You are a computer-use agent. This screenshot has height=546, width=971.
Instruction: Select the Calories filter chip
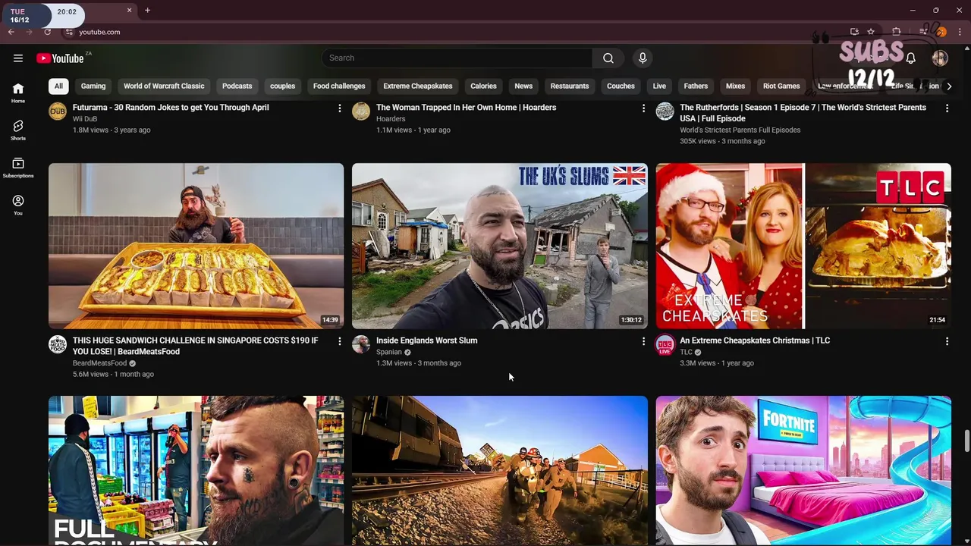[x=483, y=86]
